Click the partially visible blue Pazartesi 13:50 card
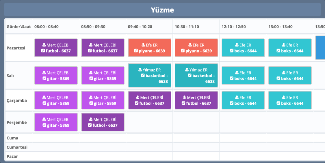The width and height of the screenshot is (325, 163). click(320, 48)
